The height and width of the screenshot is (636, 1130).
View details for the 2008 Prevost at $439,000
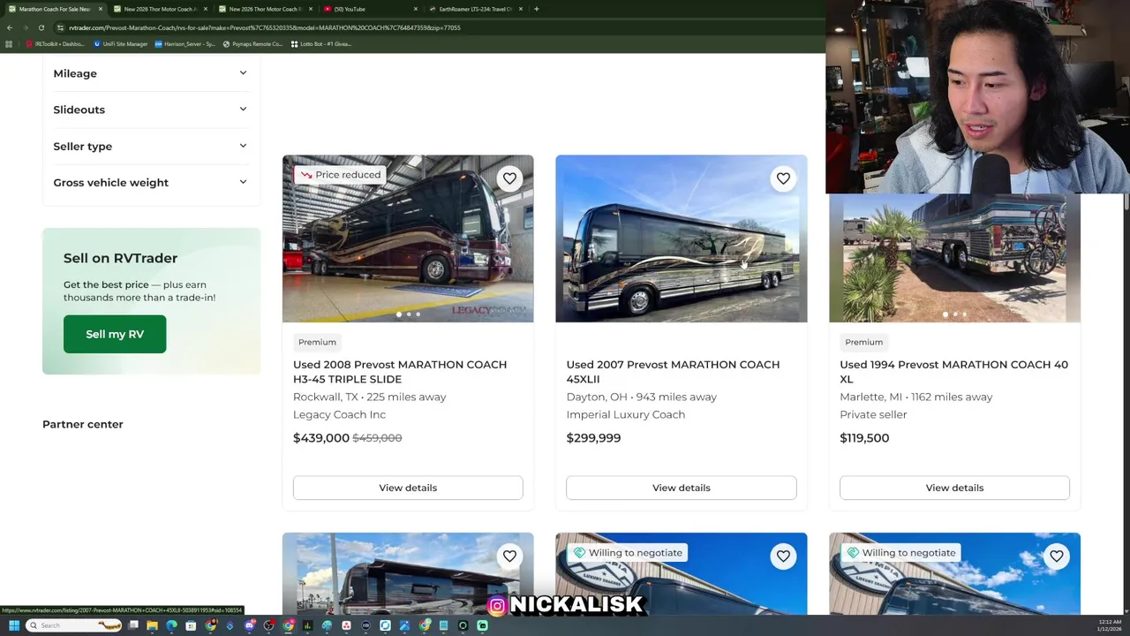point(408,488)
